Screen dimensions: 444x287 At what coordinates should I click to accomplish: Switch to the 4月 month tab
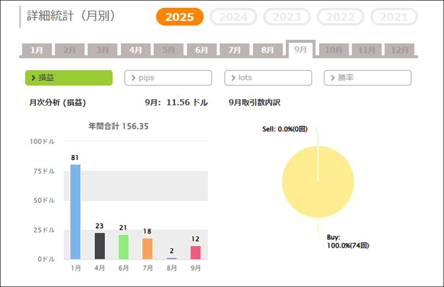tap(136, 50)
